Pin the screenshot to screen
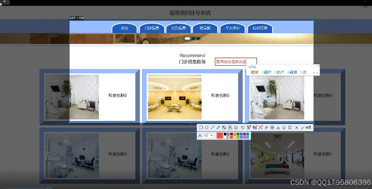Viewport: 372px width, 189px height. click(266, 128)
